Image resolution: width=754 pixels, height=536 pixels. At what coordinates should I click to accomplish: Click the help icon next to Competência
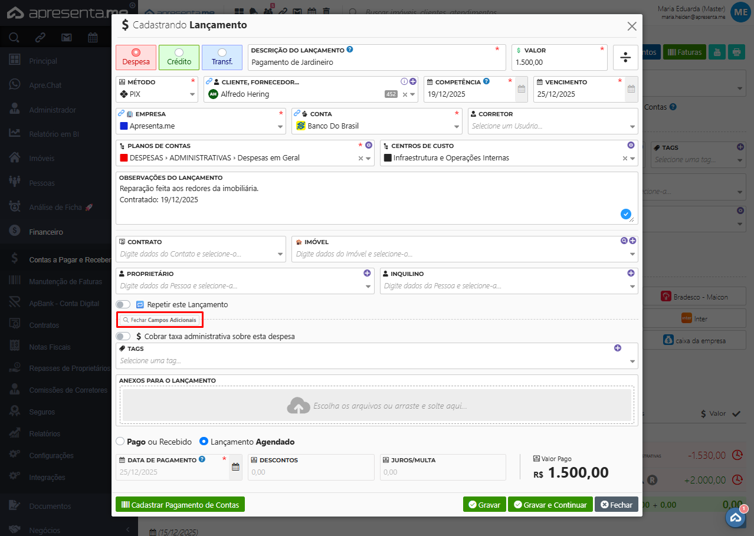coord(486,82)
